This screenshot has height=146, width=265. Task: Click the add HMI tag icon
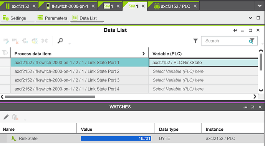pos(6,41)
